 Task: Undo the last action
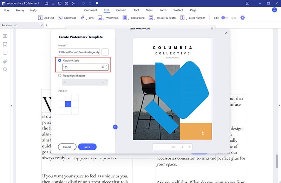coord(84,3)
